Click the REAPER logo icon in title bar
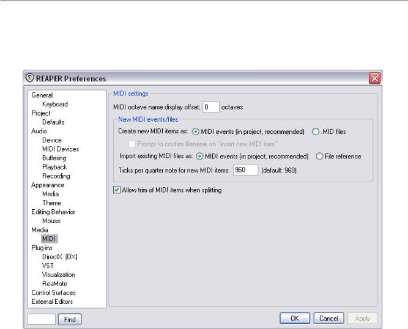Image resolution: width=408 pixels, height=329 pixels. [29, 78]
